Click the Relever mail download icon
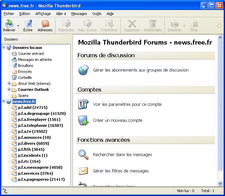 (x=9, y=24)
